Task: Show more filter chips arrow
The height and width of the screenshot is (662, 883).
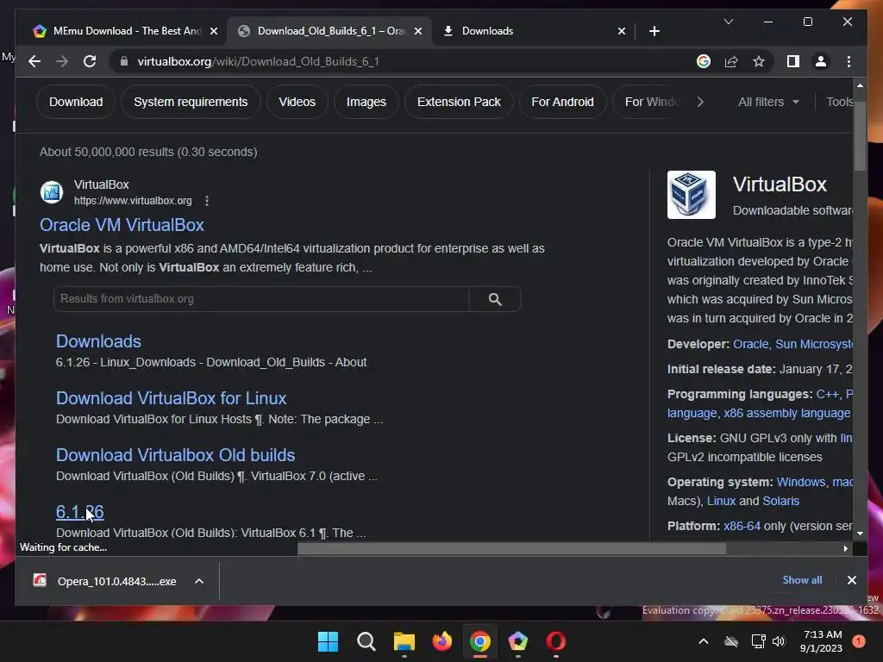Action: (x=700, y=102)
